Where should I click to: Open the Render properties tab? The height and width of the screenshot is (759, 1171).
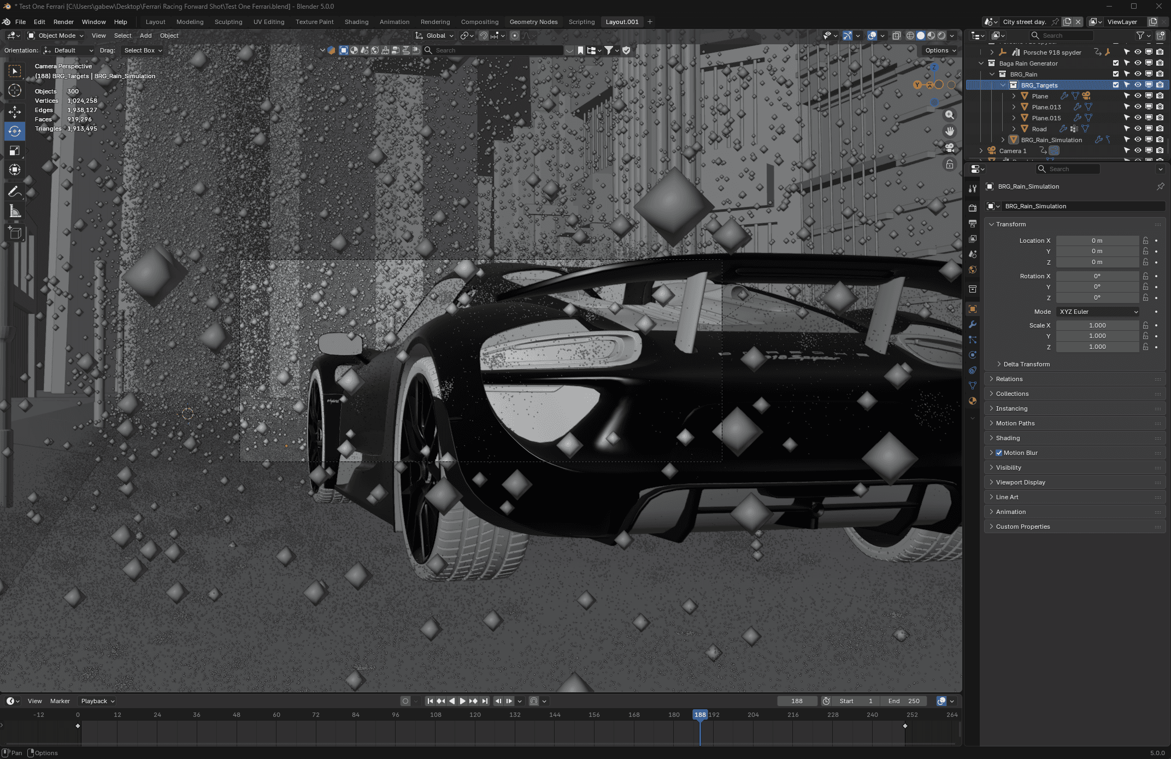(973, 208)
